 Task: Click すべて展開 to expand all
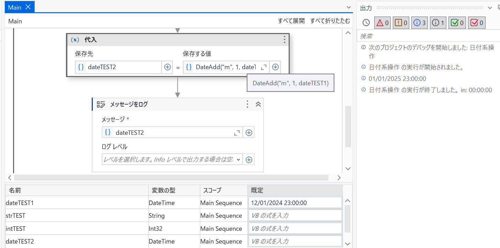point(291,21)
